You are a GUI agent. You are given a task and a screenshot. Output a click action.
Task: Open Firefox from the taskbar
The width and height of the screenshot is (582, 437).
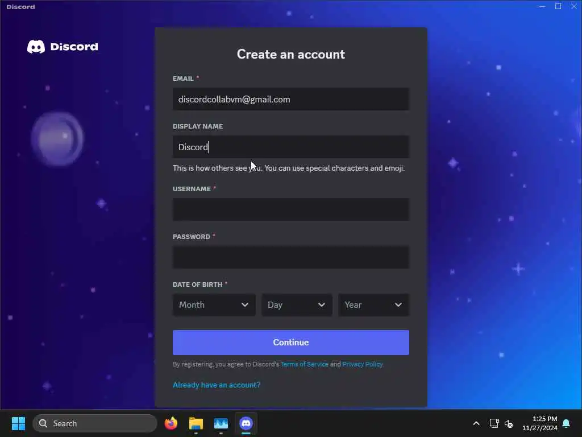click(x=171, y=423)
